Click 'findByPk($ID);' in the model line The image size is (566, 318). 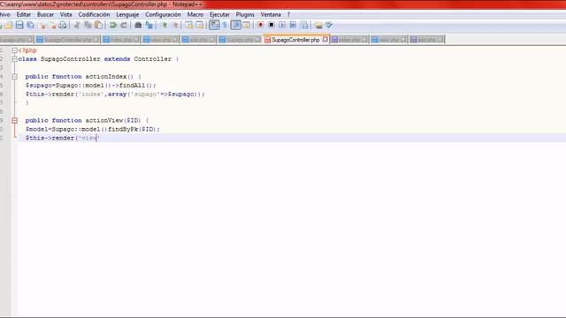pos(134,129)
